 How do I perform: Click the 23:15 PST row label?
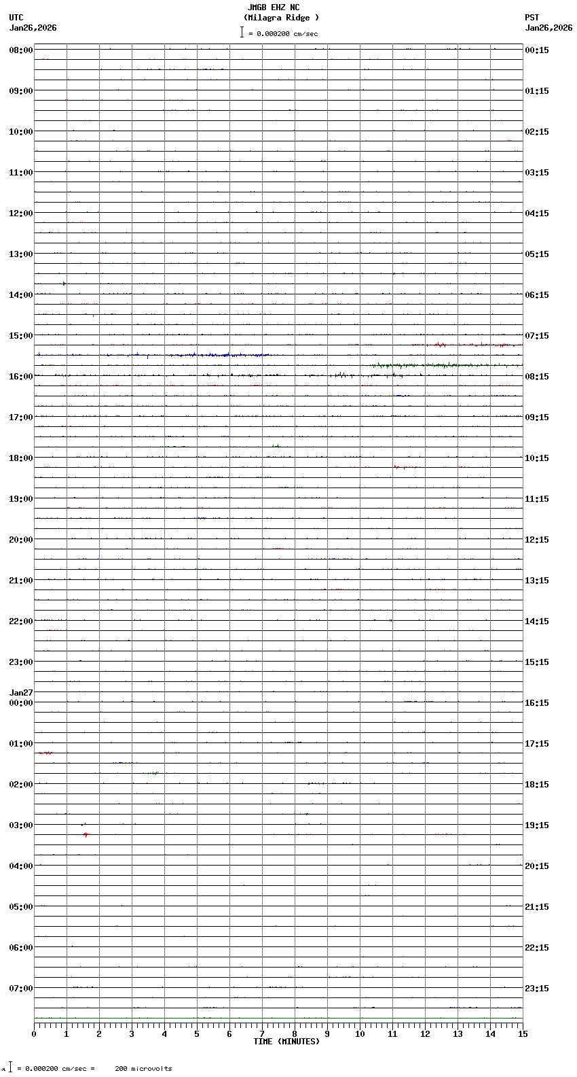[537, 989]
